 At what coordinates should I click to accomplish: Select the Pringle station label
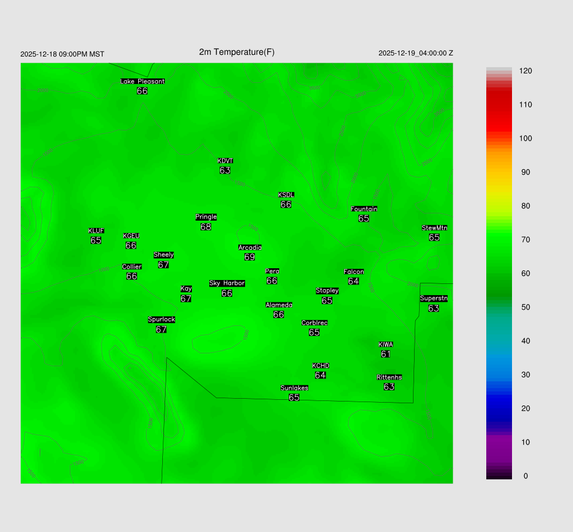pyautogui.click(x=206, y=217)
